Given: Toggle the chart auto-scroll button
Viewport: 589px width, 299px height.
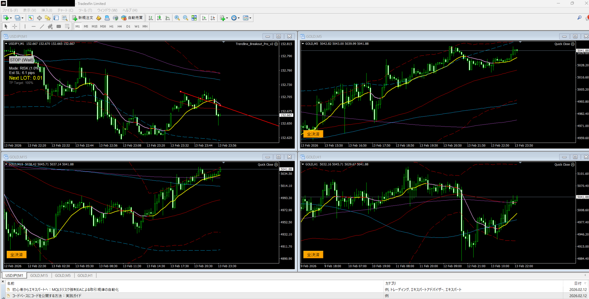Looking at the screenshot, I should (x=204, y=18).
